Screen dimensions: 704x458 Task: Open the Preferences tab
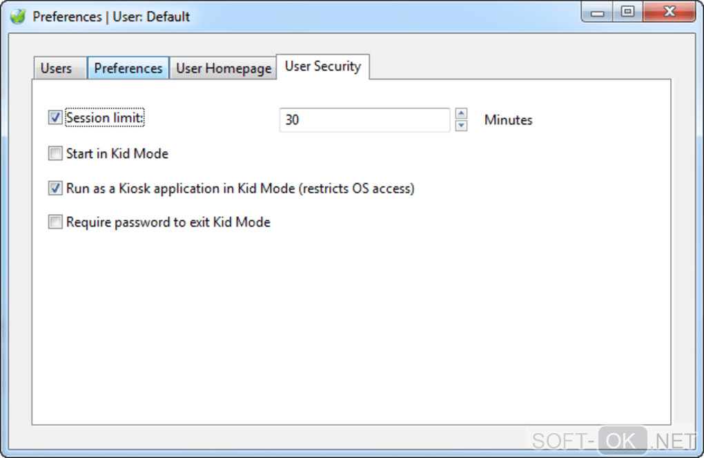coord(128,68)
